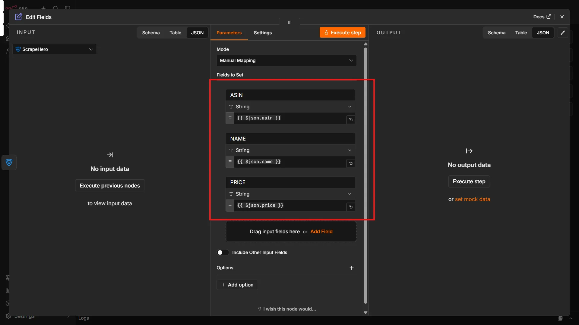Viewport: 579px width, 325px height.
Task: Click the PRICE field name input
Action: (x=290, y=182)
